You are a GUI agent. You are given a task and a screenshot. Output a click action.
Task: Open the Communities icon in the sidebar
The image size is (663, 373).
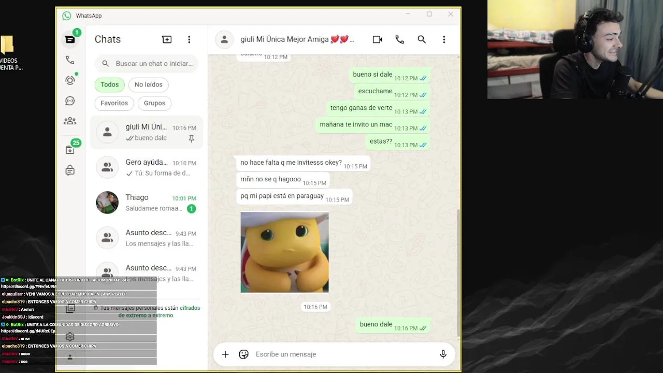click(70, 121)
